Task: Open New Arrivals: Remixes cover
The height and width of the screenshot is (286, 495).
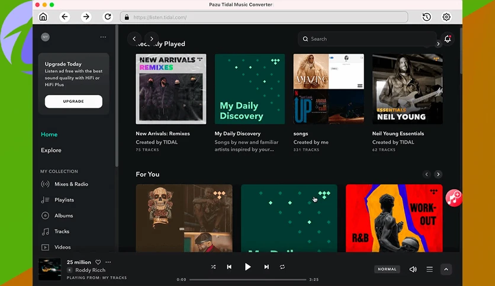Action: [x=171, y=89]
